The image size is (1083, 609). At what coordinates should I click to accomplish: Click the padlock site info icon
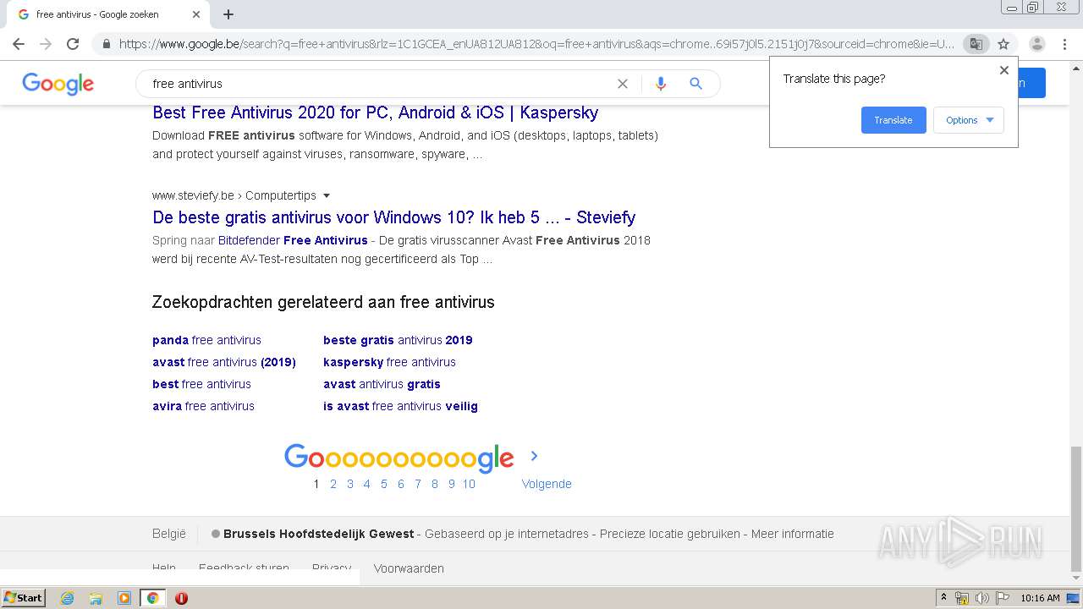106,44
